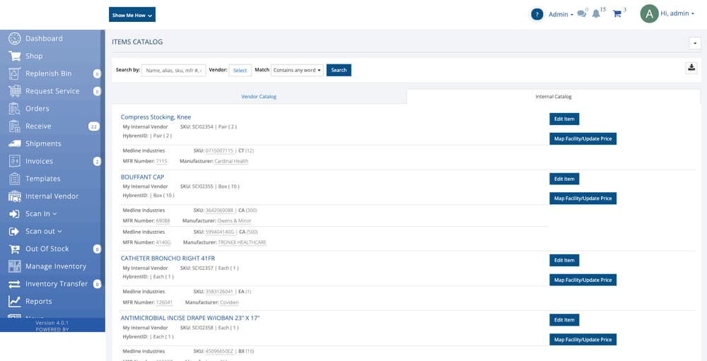Open the Hi, admin user menu

pyautogui.click(x=677, y=13)
